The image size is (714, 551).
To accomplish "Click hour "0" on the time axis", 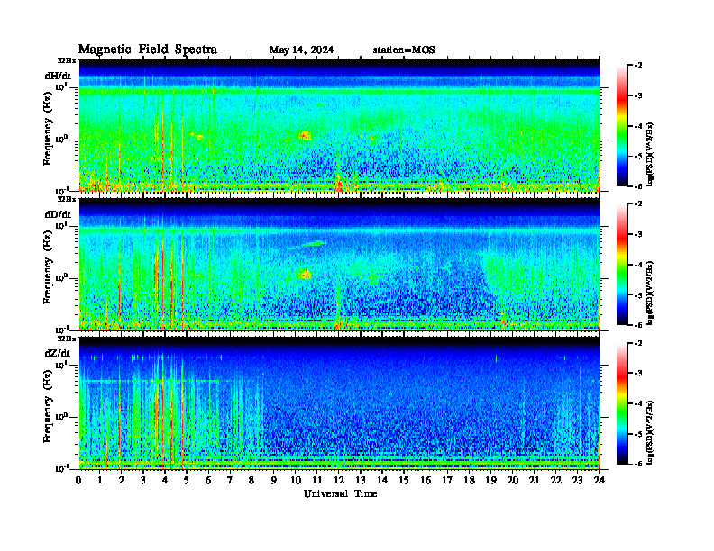I will [x=78, y=481].
